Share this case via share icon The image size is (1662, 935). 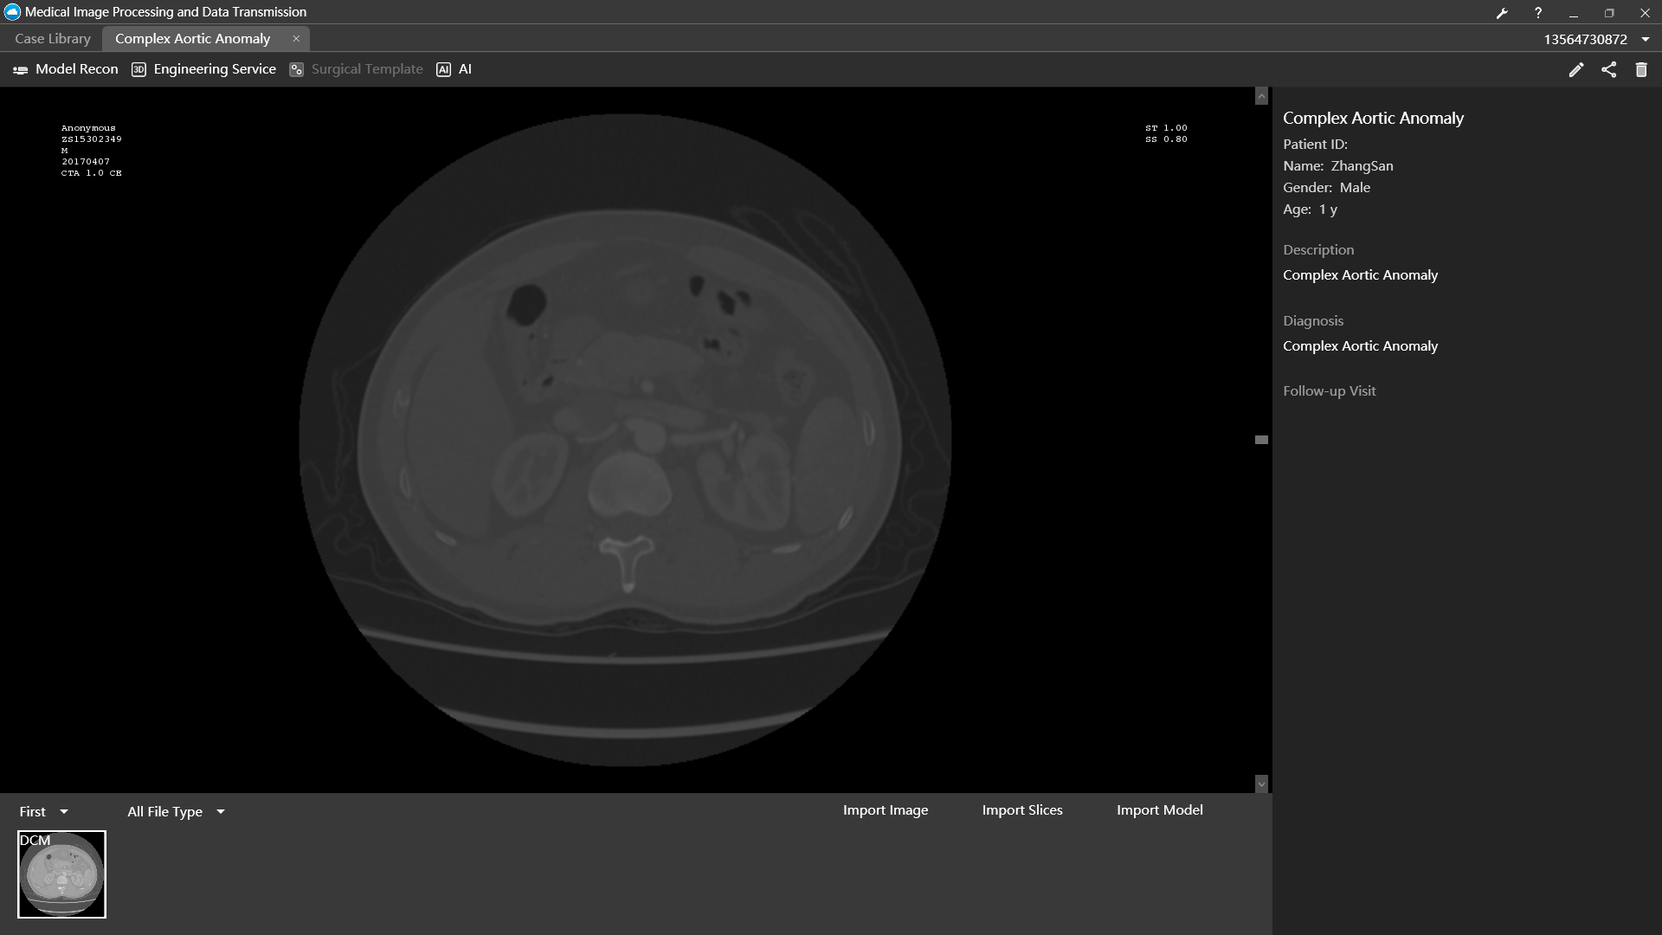pyautogui.click(x=1608, y=70)
